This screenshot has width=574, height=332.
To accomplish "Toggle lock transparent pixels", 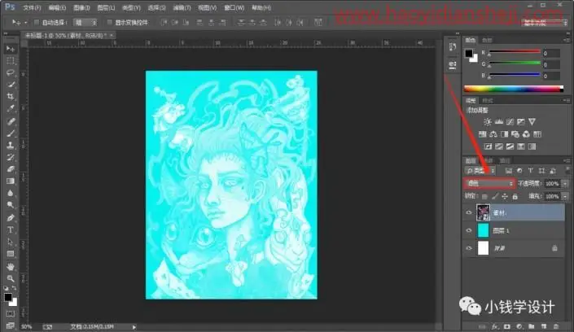I will coord(484,197).
